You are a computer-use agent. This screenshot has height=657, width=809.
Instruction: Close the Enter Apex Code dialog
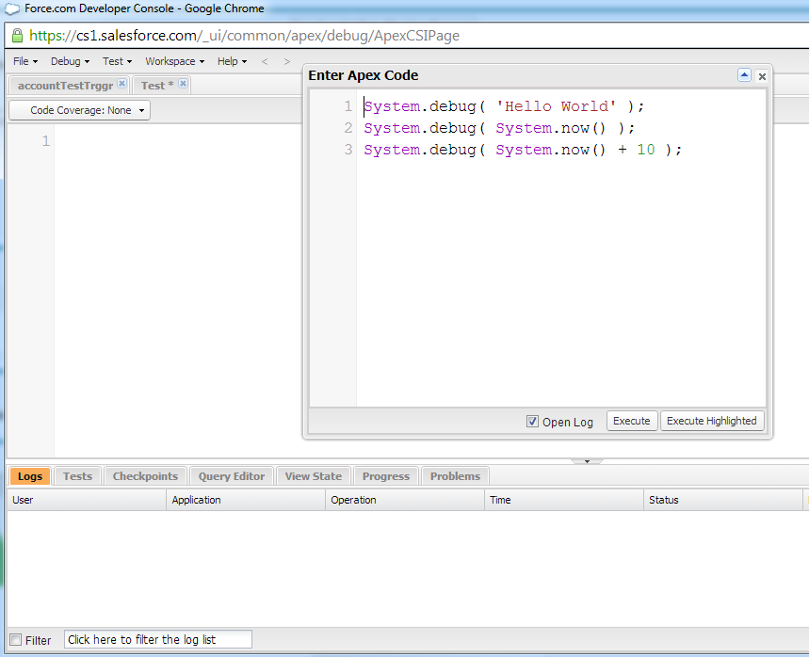[762, 76]
